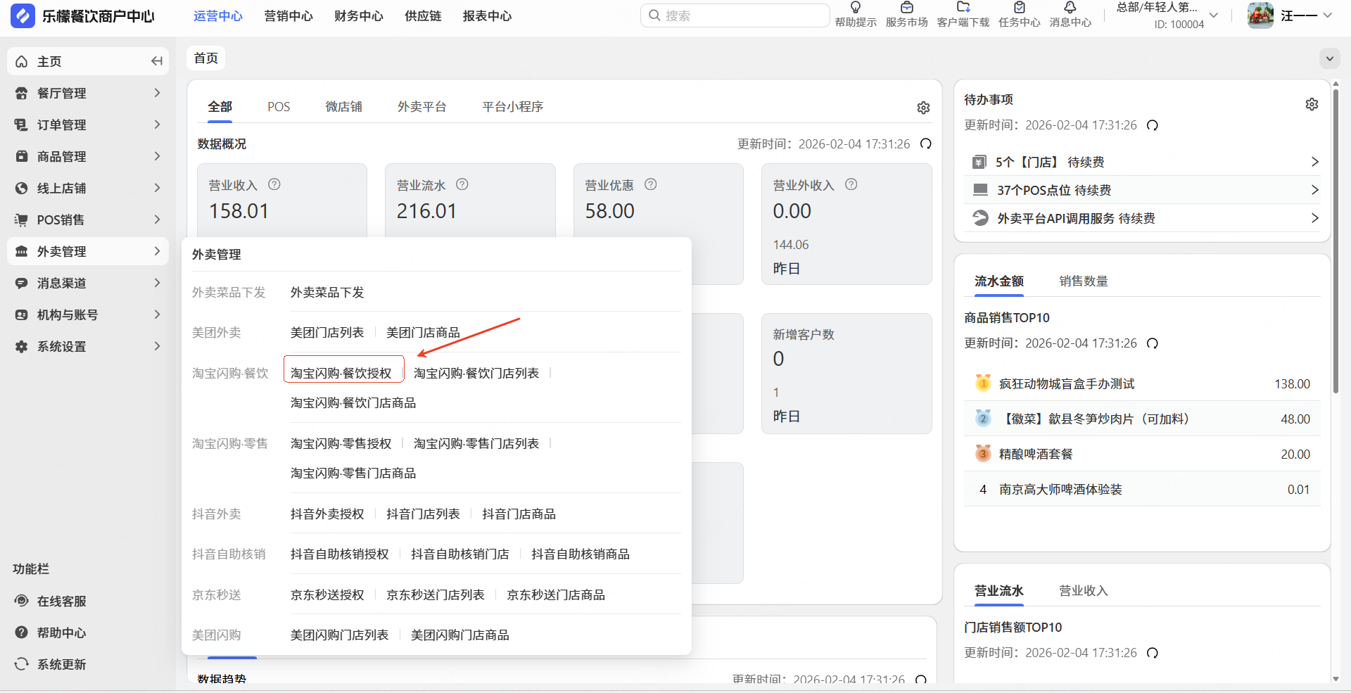Open 美团闪购门店商品 link
The width and height of the screenshot is (1351, 693).
(460, 635)
